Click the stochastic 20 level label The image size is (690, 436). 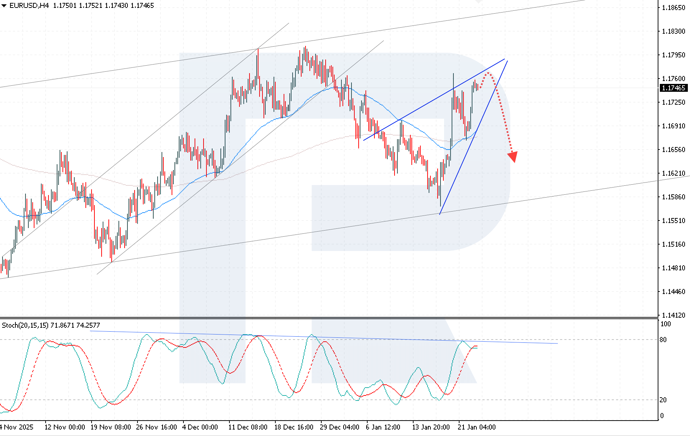pos(663,400)
